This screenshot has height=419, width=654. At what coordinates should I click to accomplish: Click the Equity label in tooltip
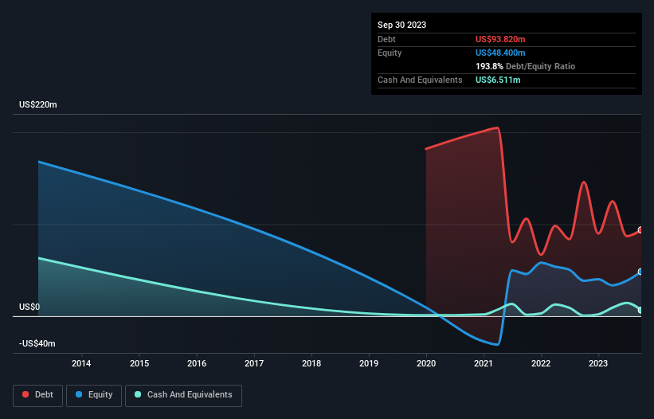390,53
